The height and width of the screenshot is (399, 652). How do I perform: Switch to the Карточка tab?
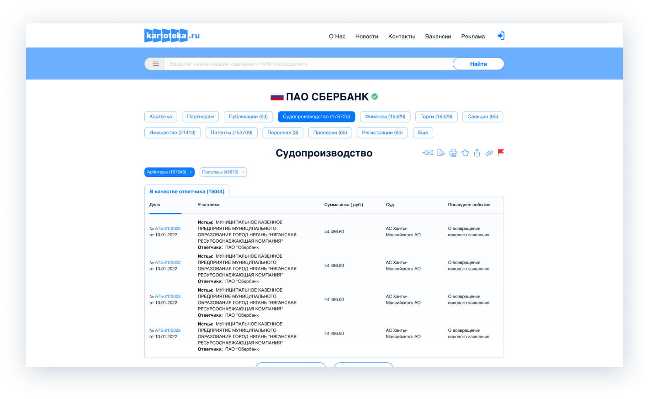(161, 117)
